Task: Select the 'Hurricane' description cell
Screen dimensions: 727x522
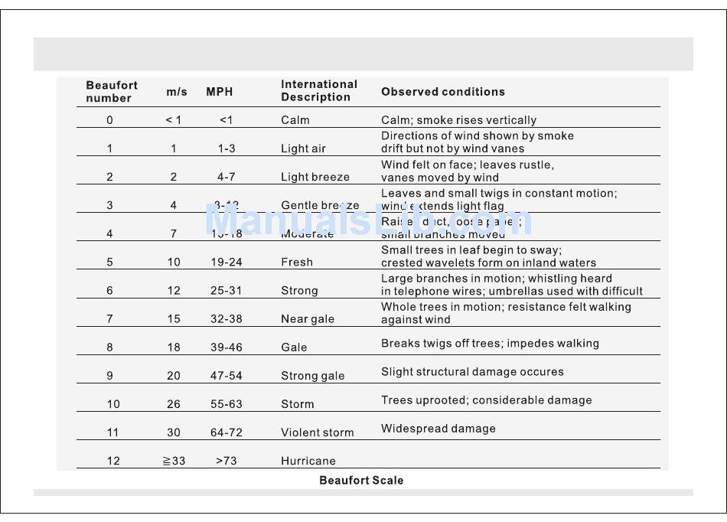Action: click(308, 461)
